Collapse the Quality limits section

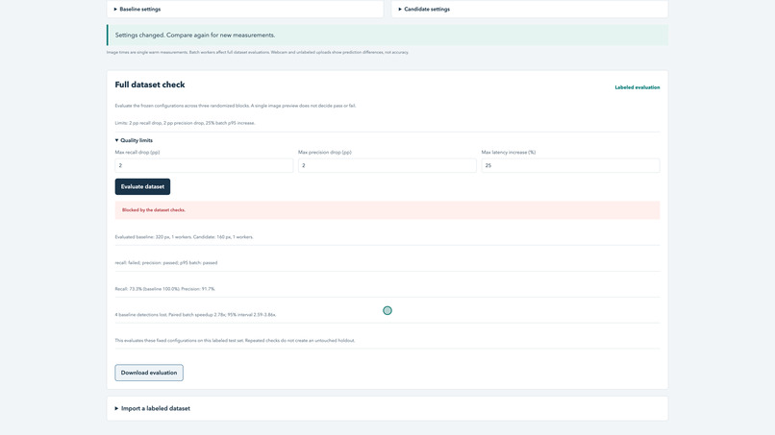(x=134, y=140)
